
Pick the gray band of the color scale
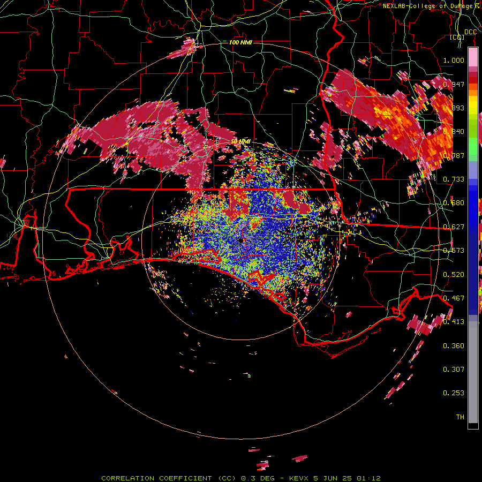click(x=473, y=372)
